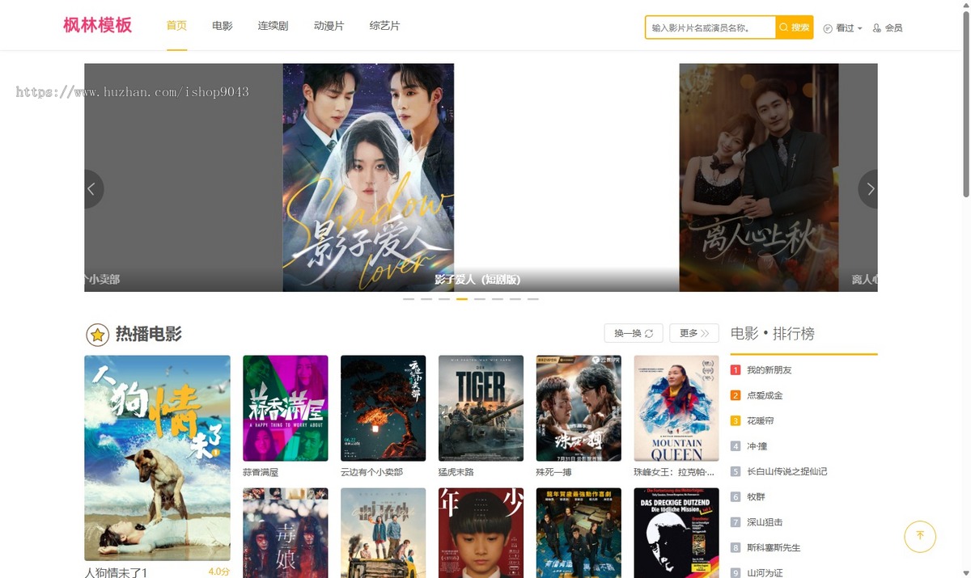The height and width of the screenshot is (578, 971).
Task: Open 我的新朋友 in ranking list
Action: point(769,370)
